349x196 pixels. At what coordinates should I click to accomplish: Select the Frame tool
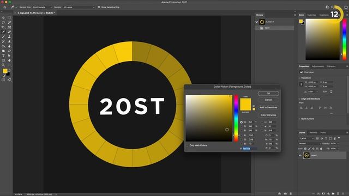tap(9, 27)
